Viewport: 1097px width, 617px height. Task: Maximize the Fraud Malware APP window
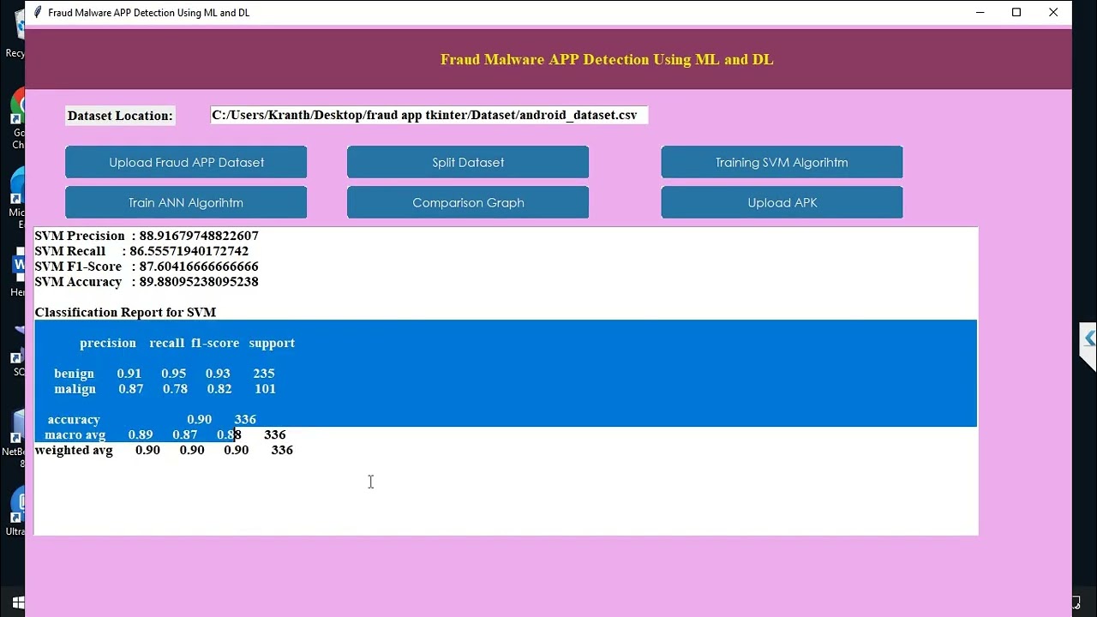click(x=1016, y=13)
